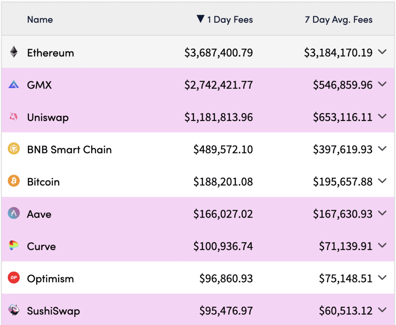Click the BNB Smart Chain coin icon
Image resolution: width=396 pixels, height=325 pixels.
14,148
